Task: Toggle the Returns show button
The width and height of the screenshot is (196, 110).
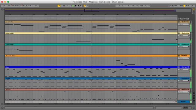Action: point(194,96)
